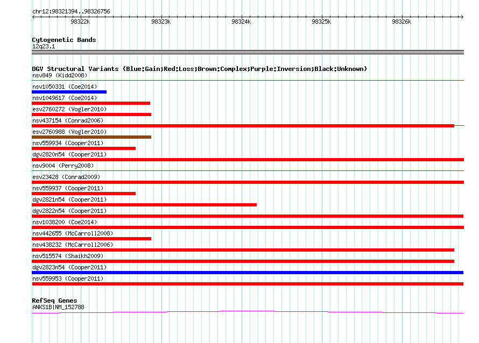Select the nsv442655 red loss bar
479x343 pixels.
(91, 239)
